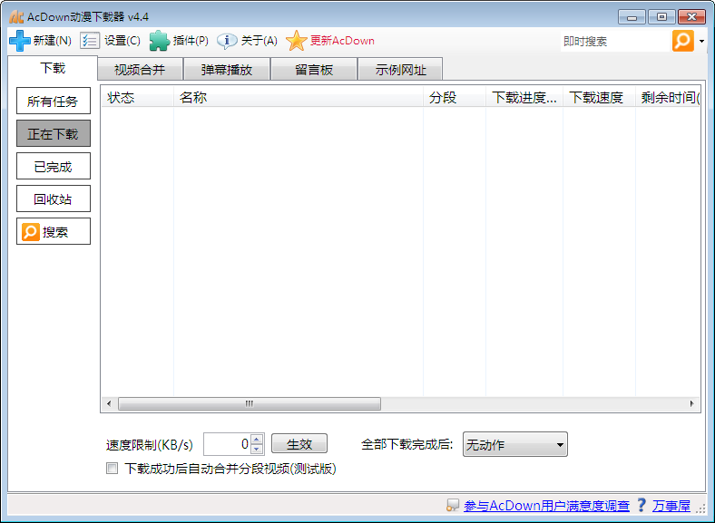
Task: Open the AcDown user satisfaction survey link
Action: click(x=546, y=505)
